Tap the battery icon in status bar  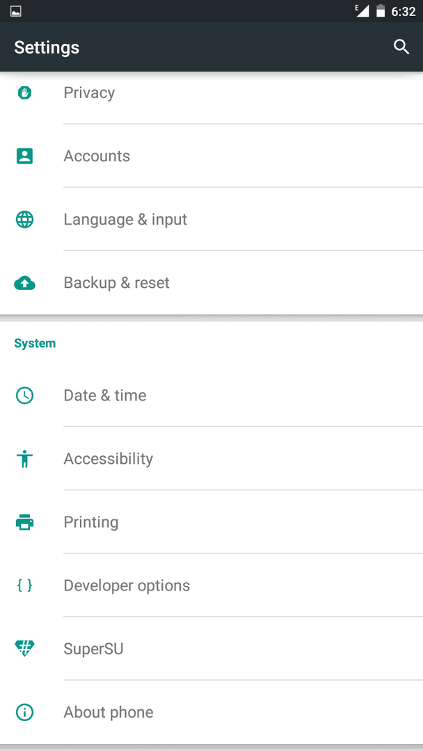click(x=381, y=11)
